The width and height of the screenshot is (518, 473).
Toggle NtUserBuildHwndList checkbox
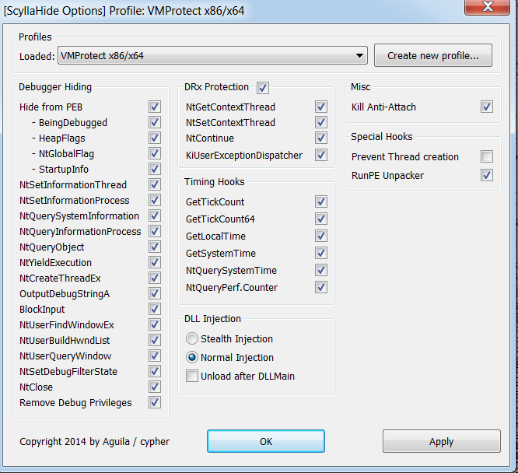pyautogui.click(x=155, y=340)
